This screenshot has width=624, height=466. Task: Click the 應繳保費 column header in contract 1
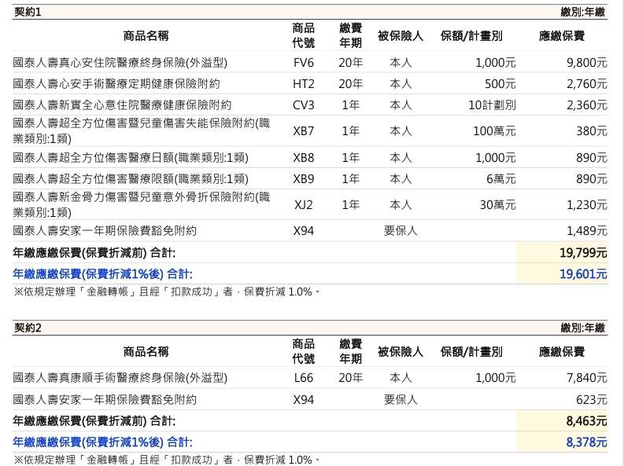coord(562,35)
